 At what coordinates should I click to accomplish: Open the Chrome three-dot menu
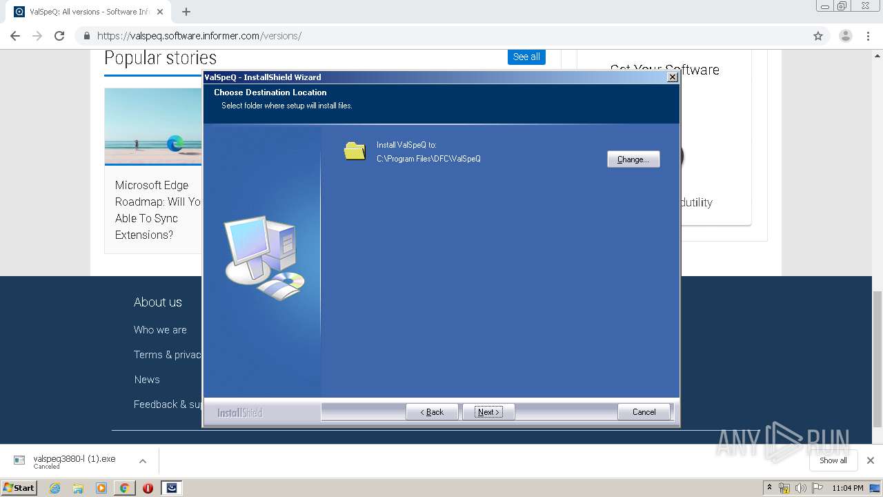coord(868,36)
